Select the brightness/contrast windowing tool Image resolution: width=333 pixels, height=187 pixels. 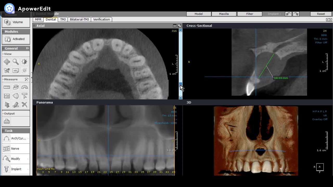click(x=24, y=62)
